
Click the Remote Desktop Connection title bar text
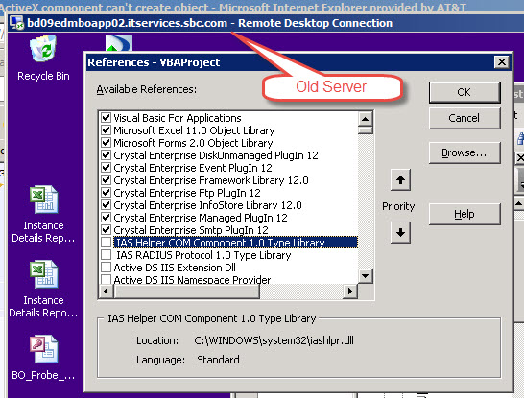point(209,23)
